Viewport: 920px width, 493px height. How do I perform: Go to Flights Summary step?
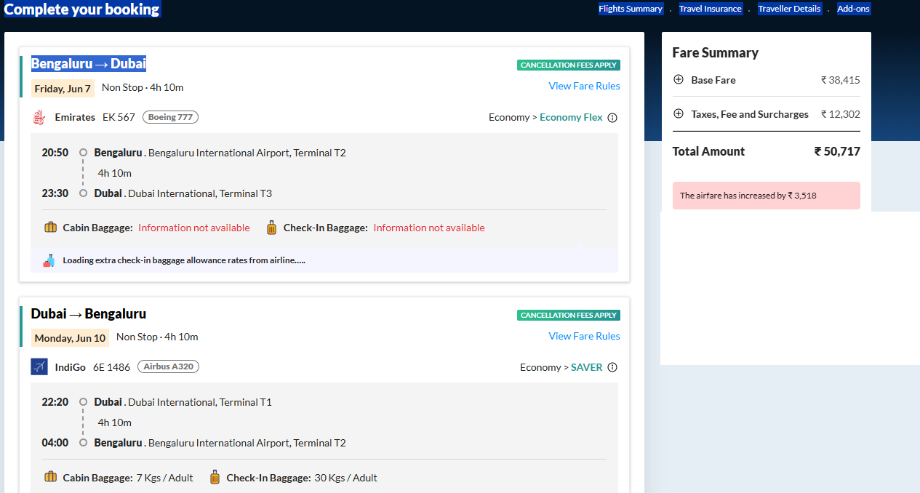[x=631, y=9]
